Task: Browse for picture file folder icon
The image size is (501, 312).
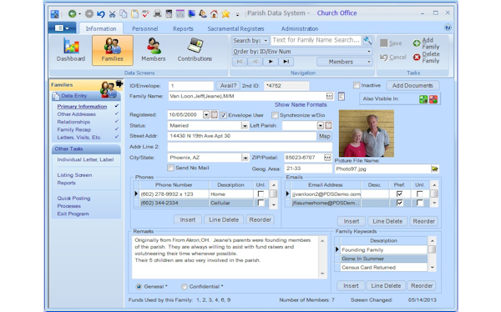Action: (435, 169)
